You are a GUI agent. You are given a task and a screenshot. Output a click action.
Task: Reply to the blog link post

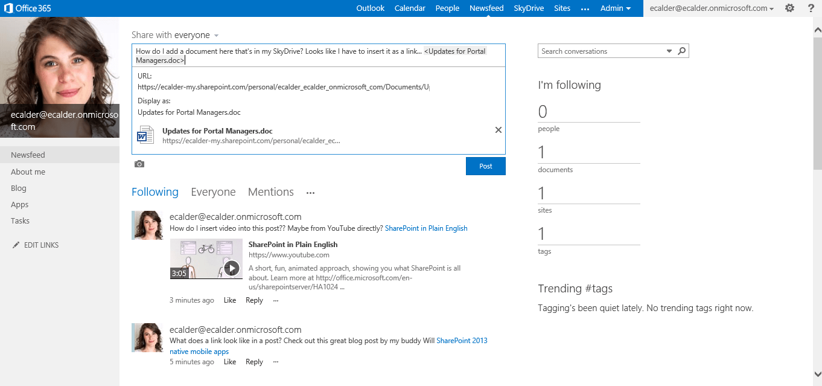pos(254,362)
